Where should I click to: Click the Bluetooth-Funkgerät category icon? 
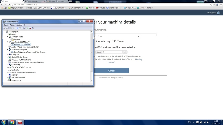pos(10,50)
